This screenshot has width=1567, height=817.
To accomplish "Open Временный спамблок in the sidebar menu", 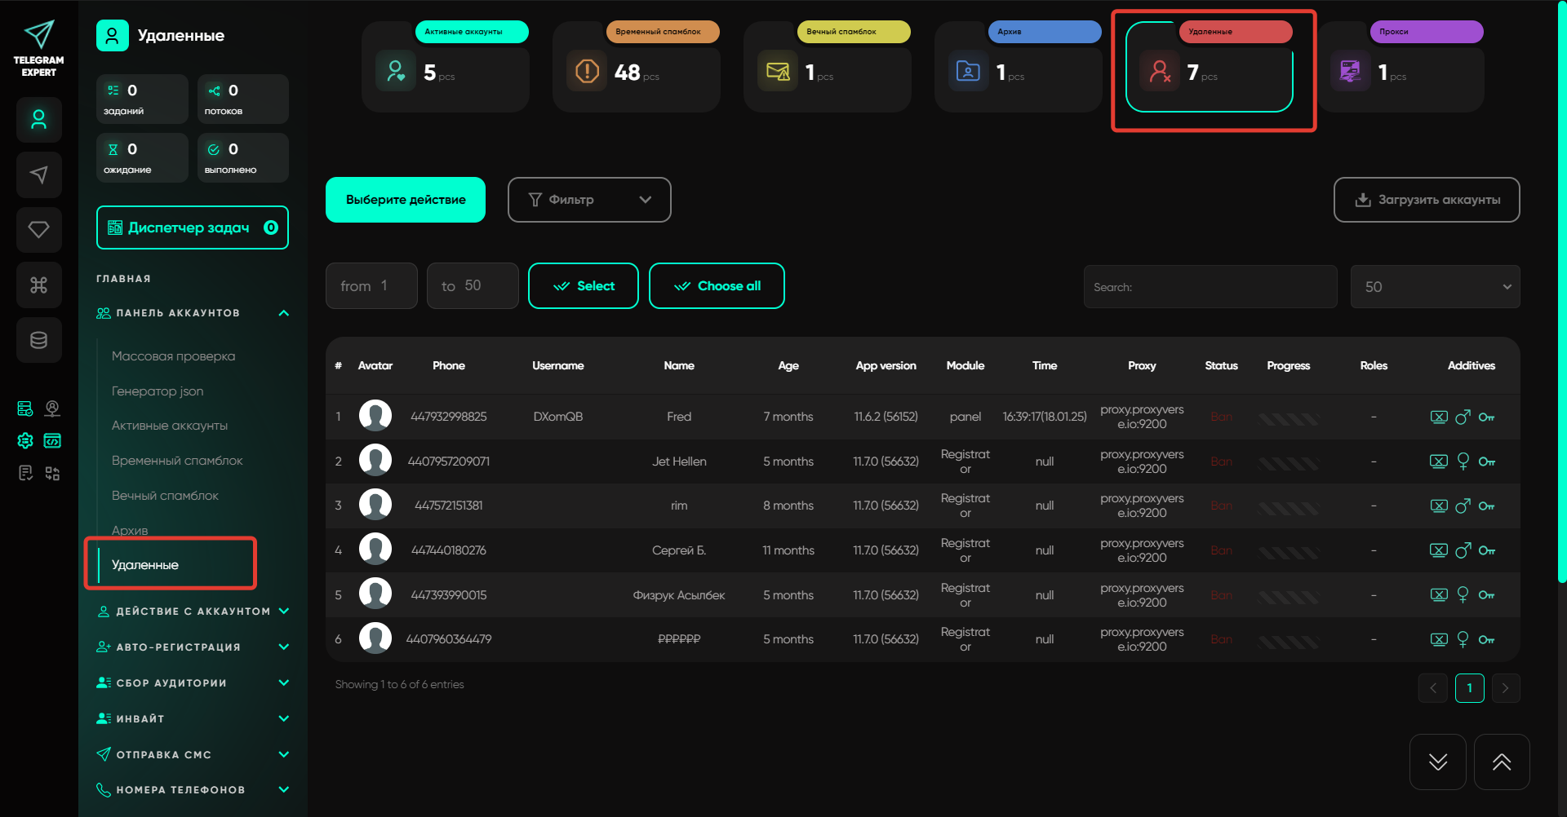I will (177, 461).
